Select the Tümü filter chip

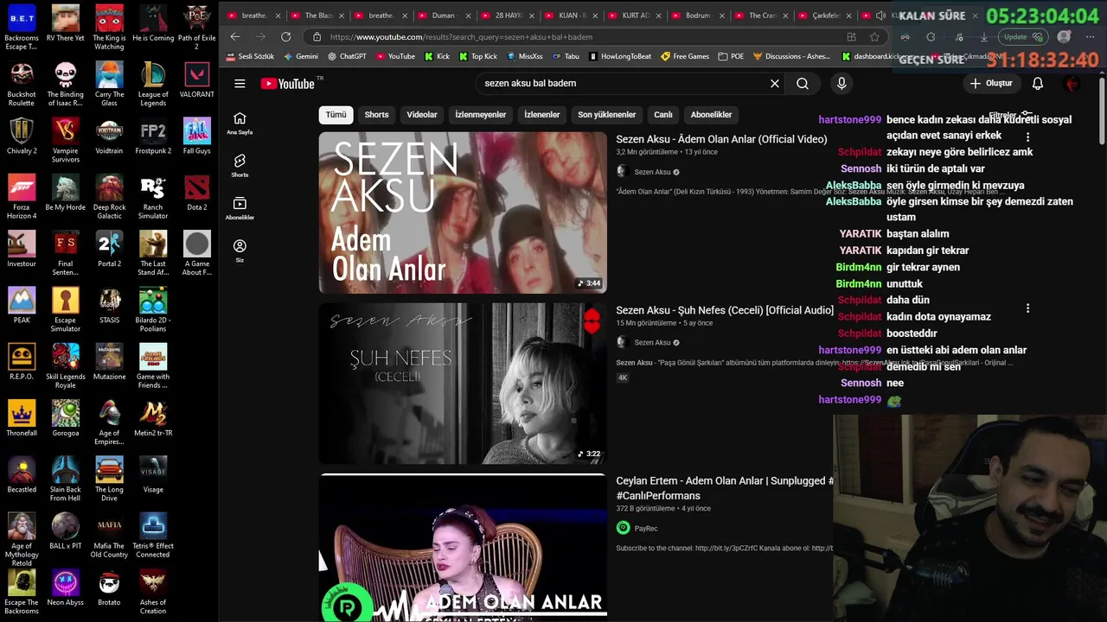click(x=336, y=115)
